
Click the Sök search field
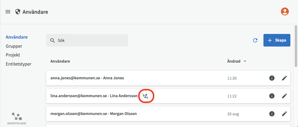pos(87,40)
